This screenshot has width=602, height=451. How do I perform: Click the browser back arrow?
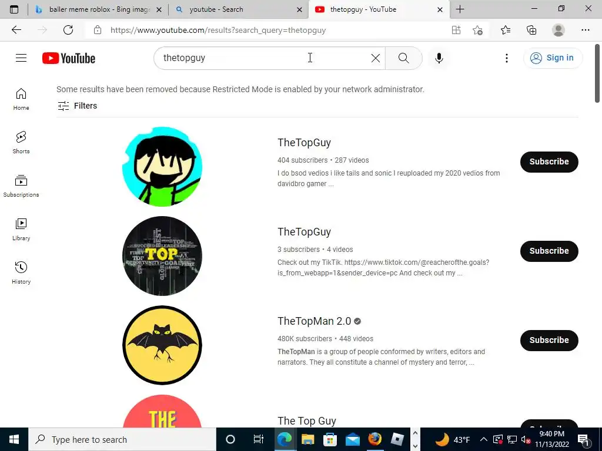click(x=16, y=30)
